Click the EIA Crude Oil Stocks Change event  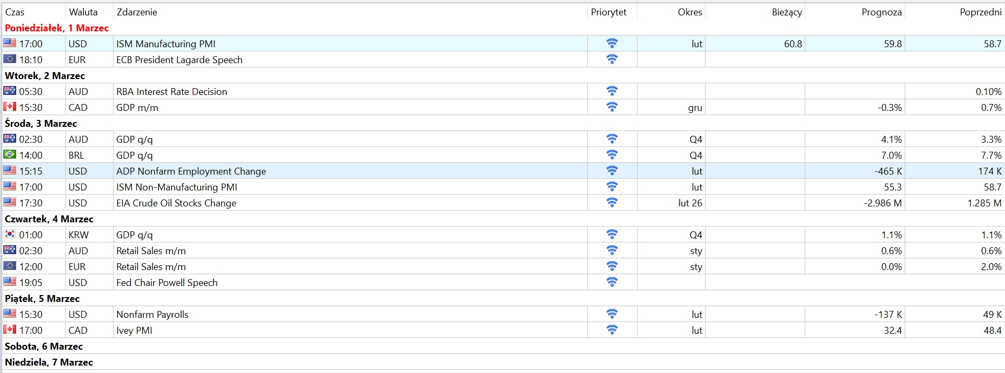coord(176,203)
